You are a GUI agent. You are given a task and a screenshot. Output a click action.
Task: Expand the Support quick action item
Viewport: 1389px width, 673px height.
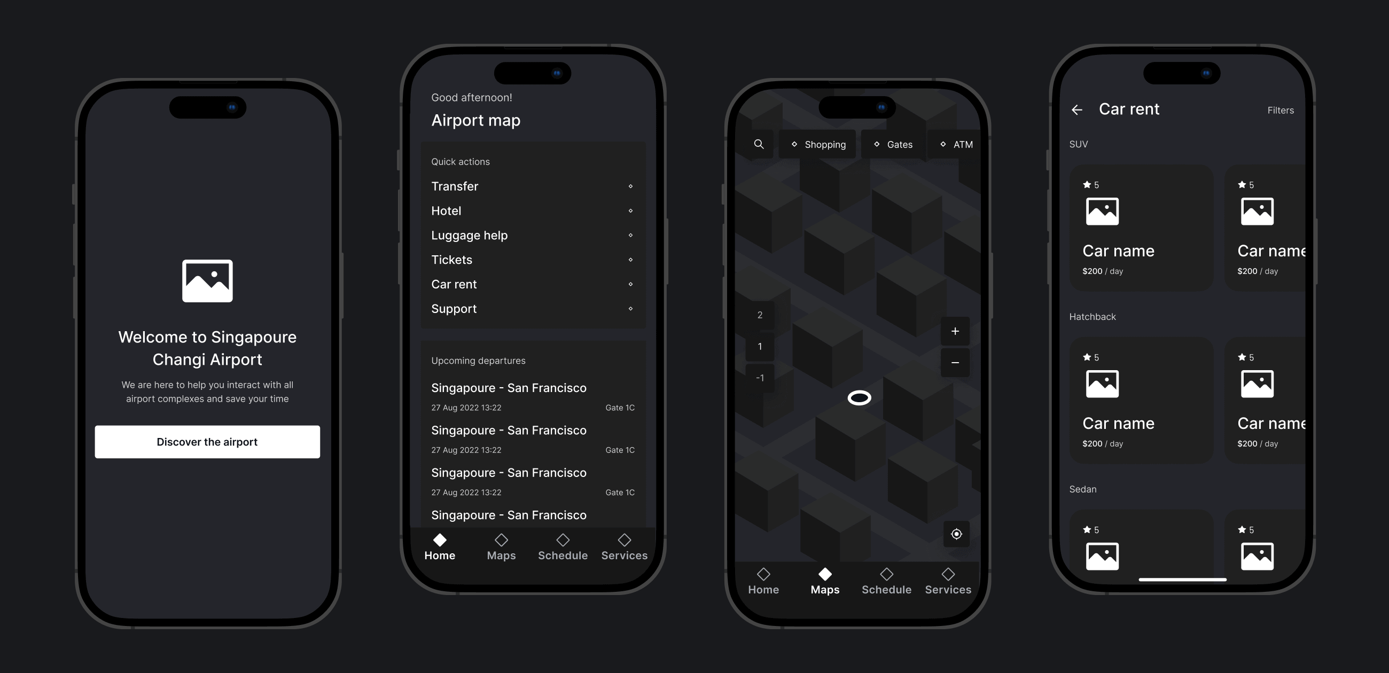(629, 308)
